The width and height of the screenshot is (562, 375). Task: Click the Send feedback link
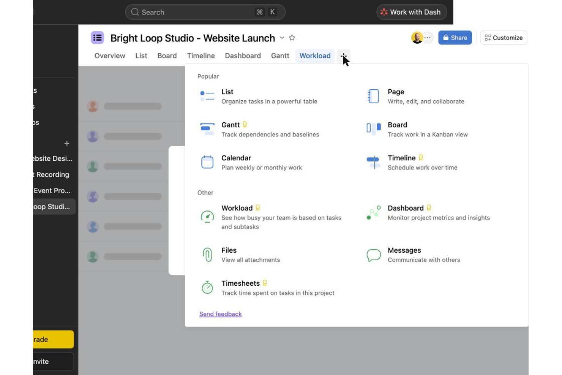(x=220, y=314)
